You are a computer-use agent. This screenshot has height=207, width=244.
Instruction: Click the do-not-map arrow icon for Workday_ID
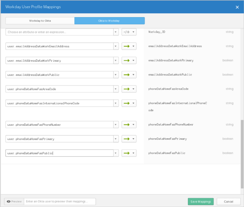click(x=127, y=32)
